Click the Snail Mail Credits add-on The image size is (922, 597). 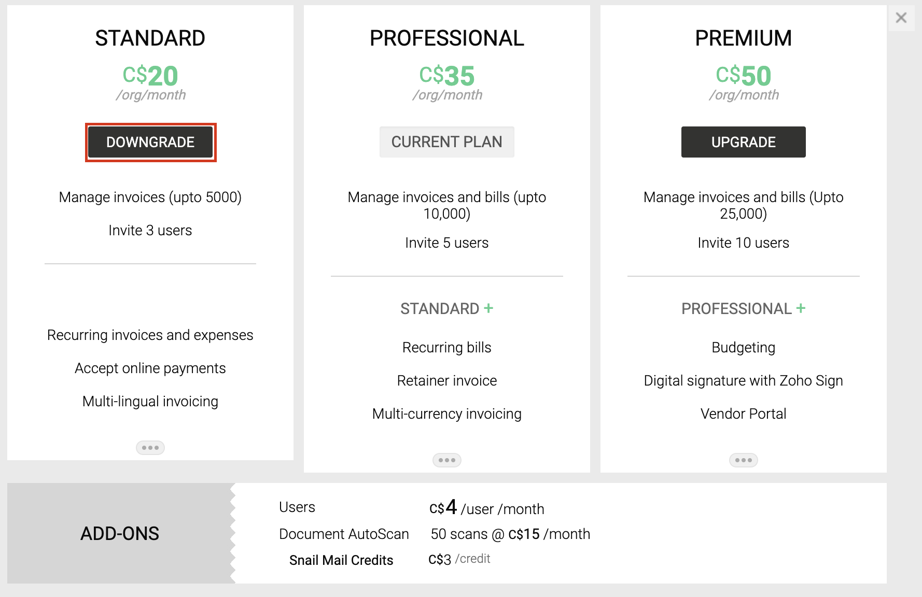pos(341,560)
